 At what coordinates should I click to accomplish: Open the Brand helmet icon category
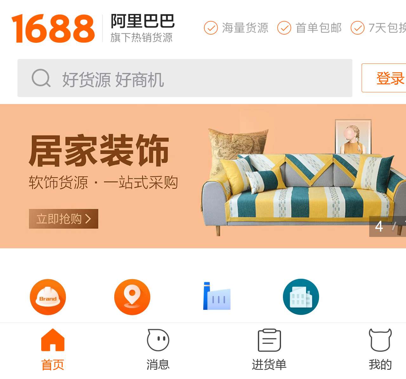48,297
